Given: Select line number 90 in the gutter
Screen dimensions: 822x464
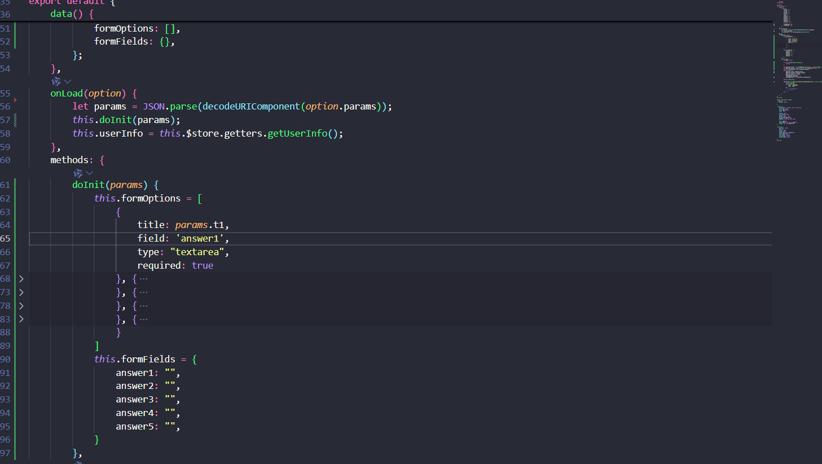Looking at the screenshot, I should coord(6,360).
